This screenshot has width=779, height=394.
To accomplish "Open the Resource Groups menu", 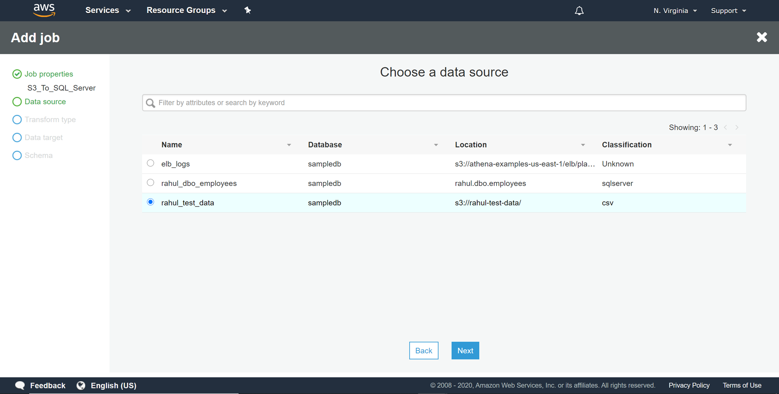I will point(187,11).
